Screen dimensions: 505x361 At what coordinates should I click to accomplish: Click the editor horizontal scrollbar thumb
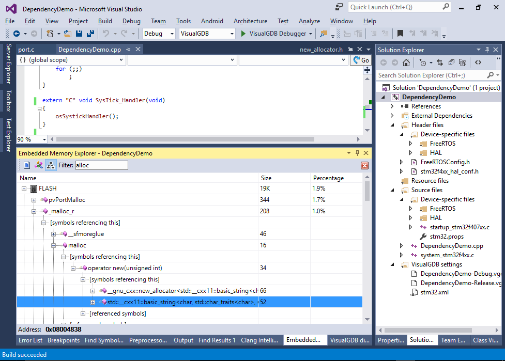(185, 139)
